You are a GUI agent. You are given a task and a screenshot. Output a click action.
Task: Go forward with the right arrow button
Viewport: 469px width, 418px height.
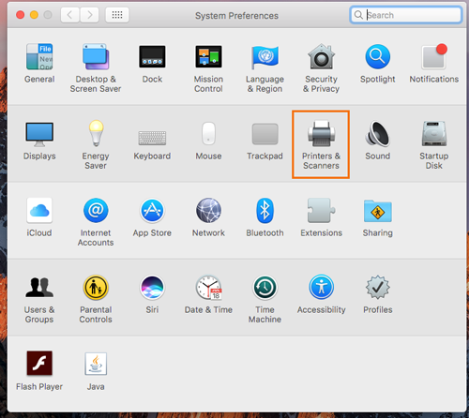pyautogui.click(x=89, y=15)
